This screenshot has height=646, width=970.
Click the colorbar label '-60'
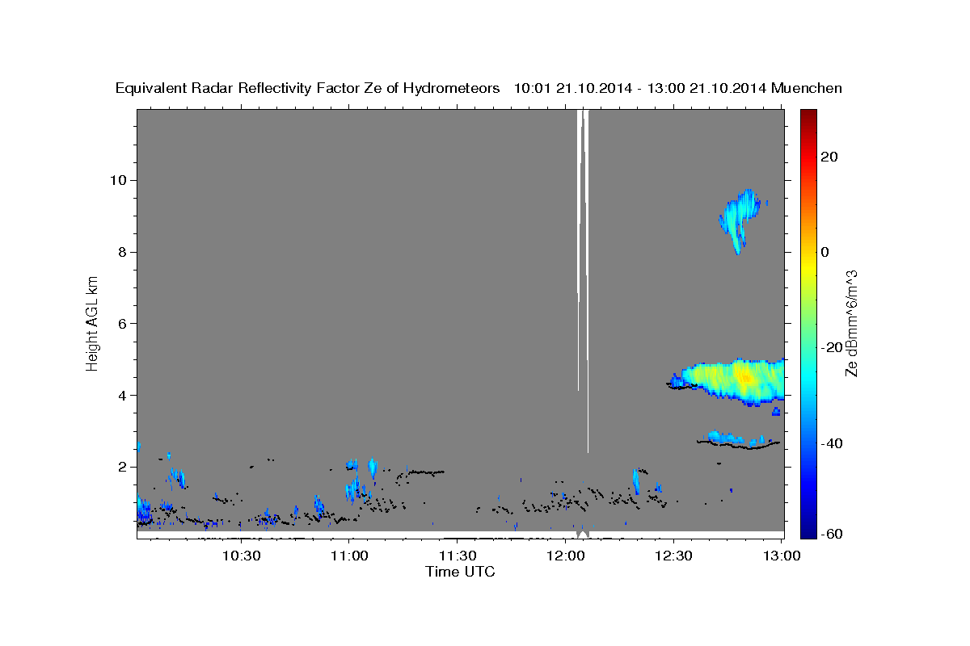pos(833,534)
